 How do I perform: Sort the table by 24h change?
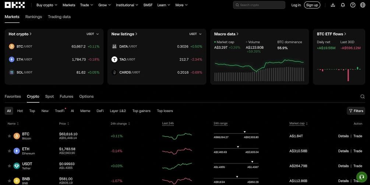point(120,123)
